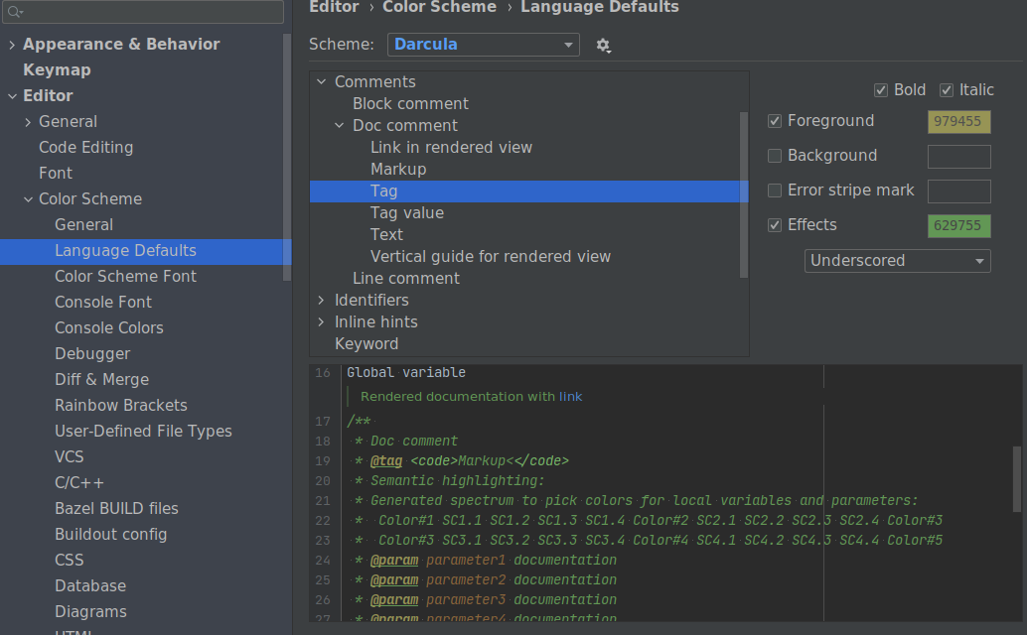Viewport: 1027px width, 635px height.
Task: Open the Underscored effect type dropdown
Action: pos(898,261)
